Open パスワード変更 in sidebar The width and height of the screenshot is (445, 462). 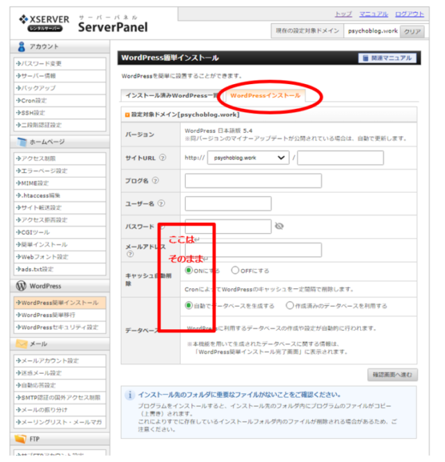pyautogui.click(x=60, y=64)
